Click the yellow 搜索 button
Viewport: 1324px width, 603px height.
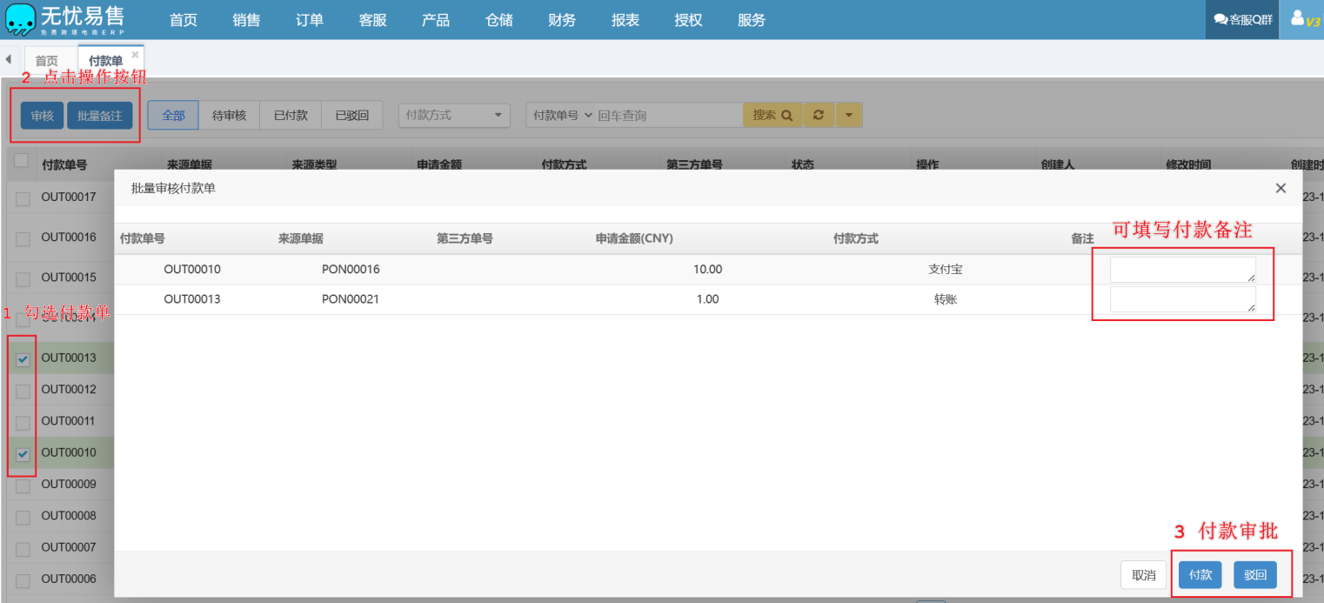pos(772,115)
